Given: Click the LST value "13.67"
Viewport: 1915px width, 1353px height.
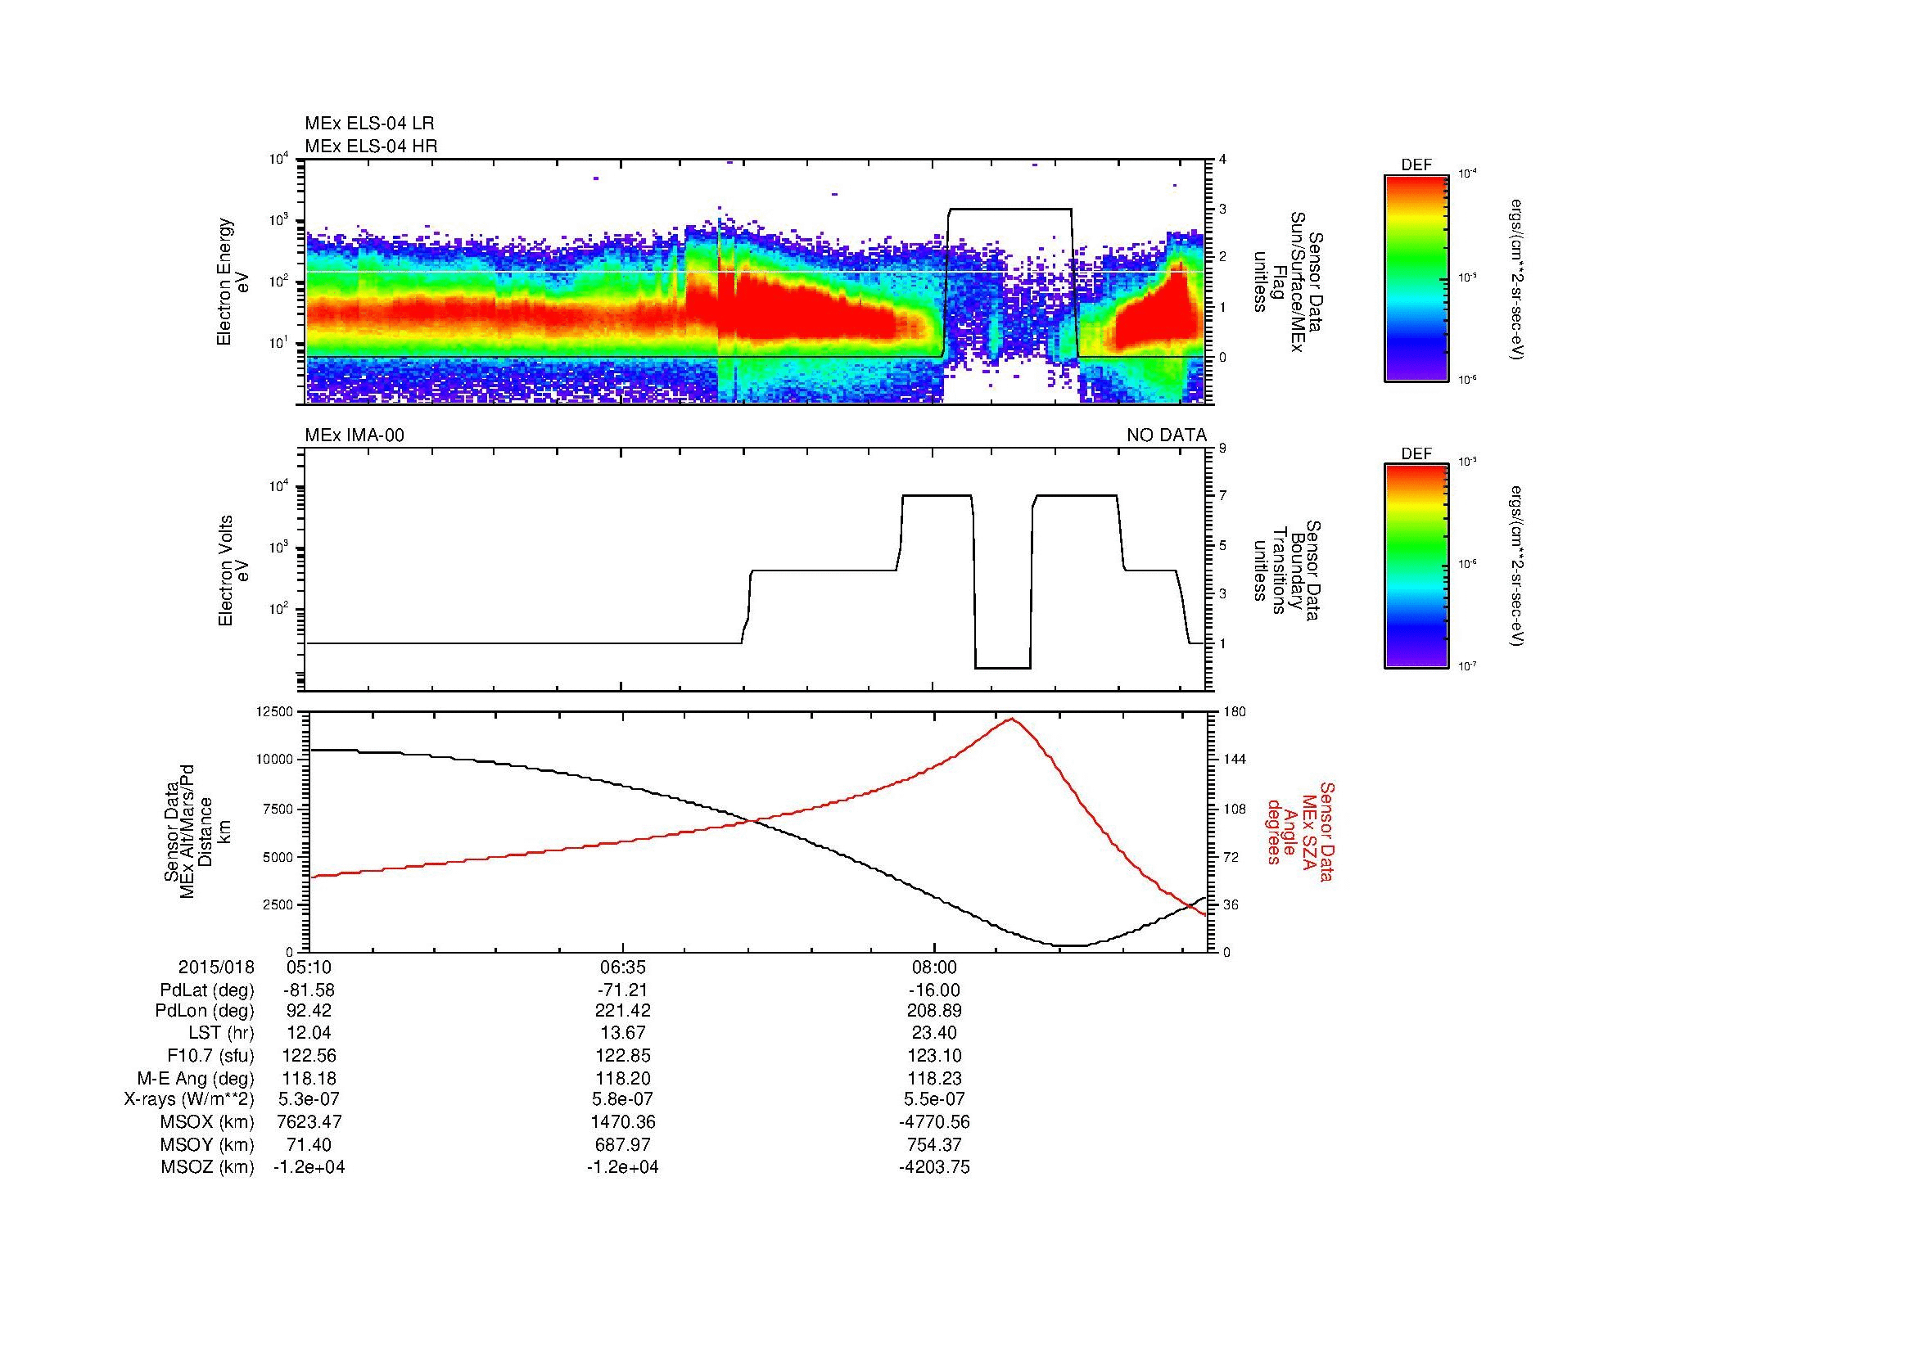Looking at the screenshot, I should [622, 1034].
